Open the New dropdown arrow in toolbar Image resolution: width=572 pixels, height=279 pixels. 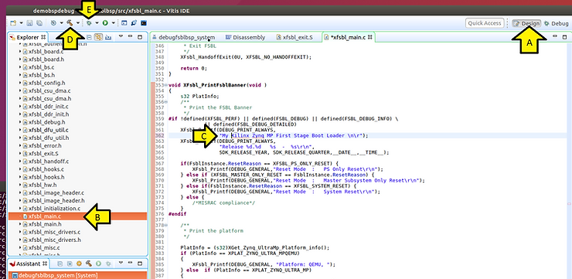[21, 23]
